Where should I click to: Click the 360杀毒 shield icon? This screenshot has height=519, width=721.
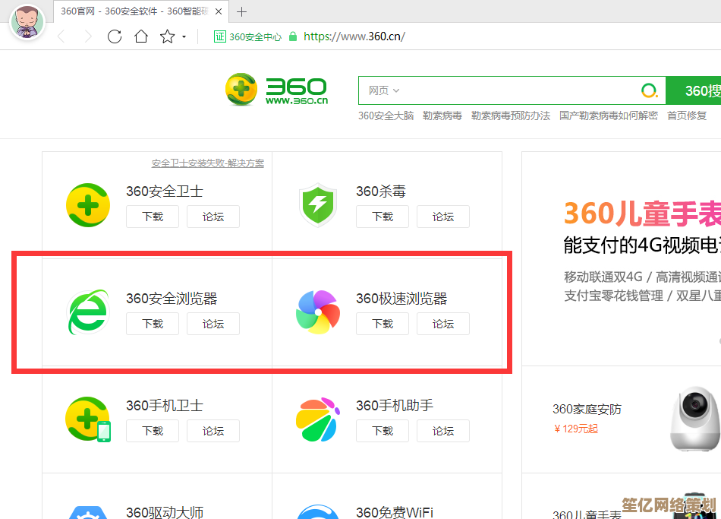point(318,205)
